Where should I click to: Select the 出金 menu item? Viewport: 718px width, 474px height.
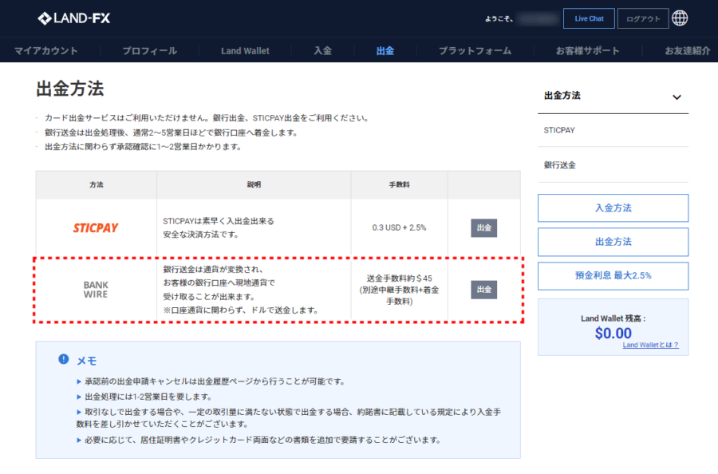coord(385,51)
